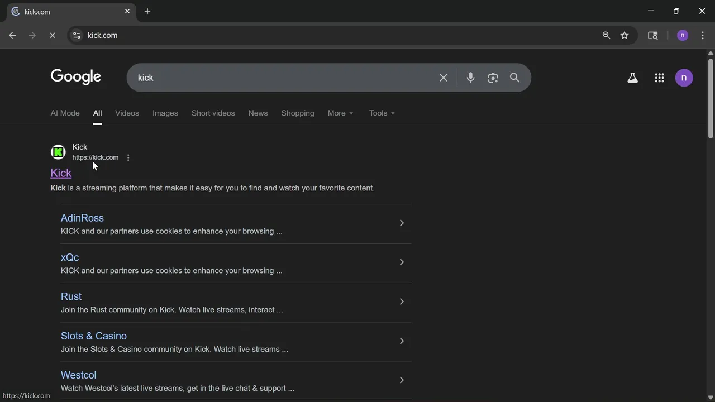The width and height of the screenshot is (715, 402).
Task: Switch to the News tab
Action: (x=258, y=113)
